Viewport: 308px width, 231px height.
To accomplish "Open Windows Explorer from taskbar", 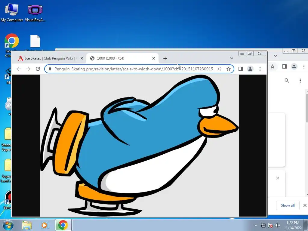I will [x=27, y=225].
